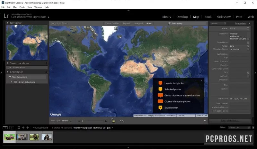Open the Edit menu
This screenshot has width=257, height=149.
pyautogui.click(x=9, y=7)
